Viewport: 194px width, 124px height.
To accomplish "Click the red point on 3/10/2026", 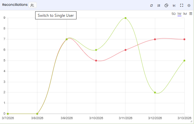I will point(96,61).
